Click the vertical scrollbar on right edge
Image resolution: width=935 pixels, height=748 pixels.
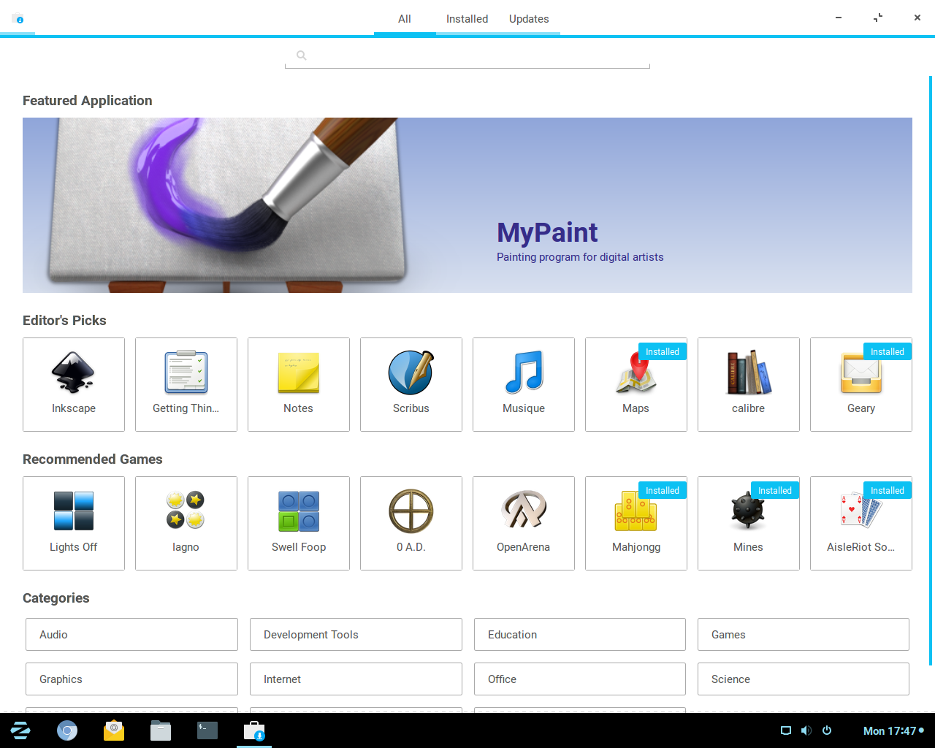click(931, 370)
